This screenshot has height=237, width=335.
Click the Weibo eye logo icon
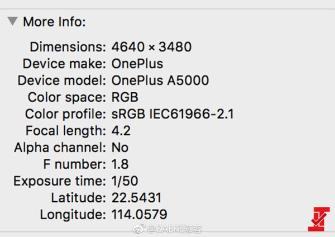(x=139, y=229)
